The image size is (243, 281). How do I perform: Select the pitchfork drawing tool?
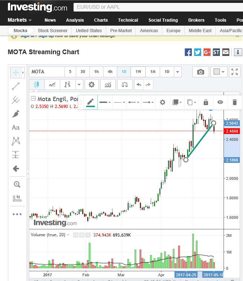click(x=16, y=100)
